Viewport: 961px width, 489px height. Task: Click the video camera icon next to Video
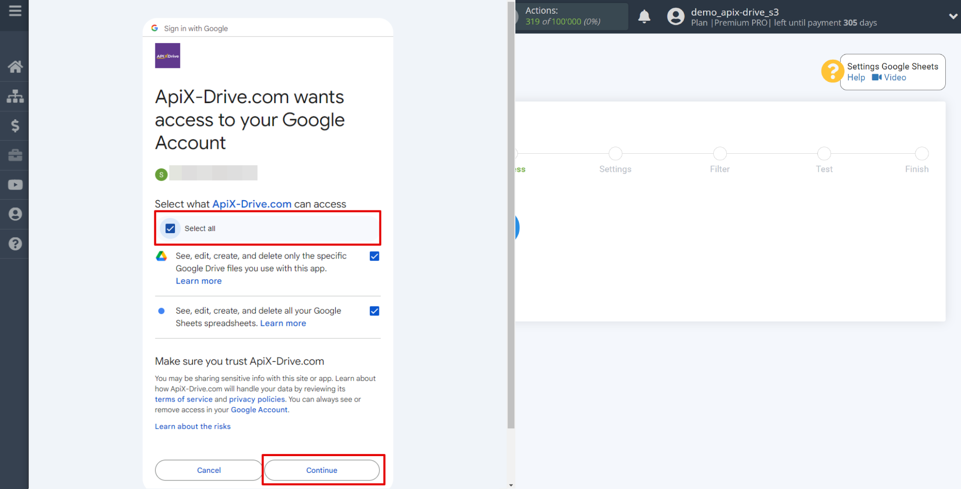(x=877, y=77)
